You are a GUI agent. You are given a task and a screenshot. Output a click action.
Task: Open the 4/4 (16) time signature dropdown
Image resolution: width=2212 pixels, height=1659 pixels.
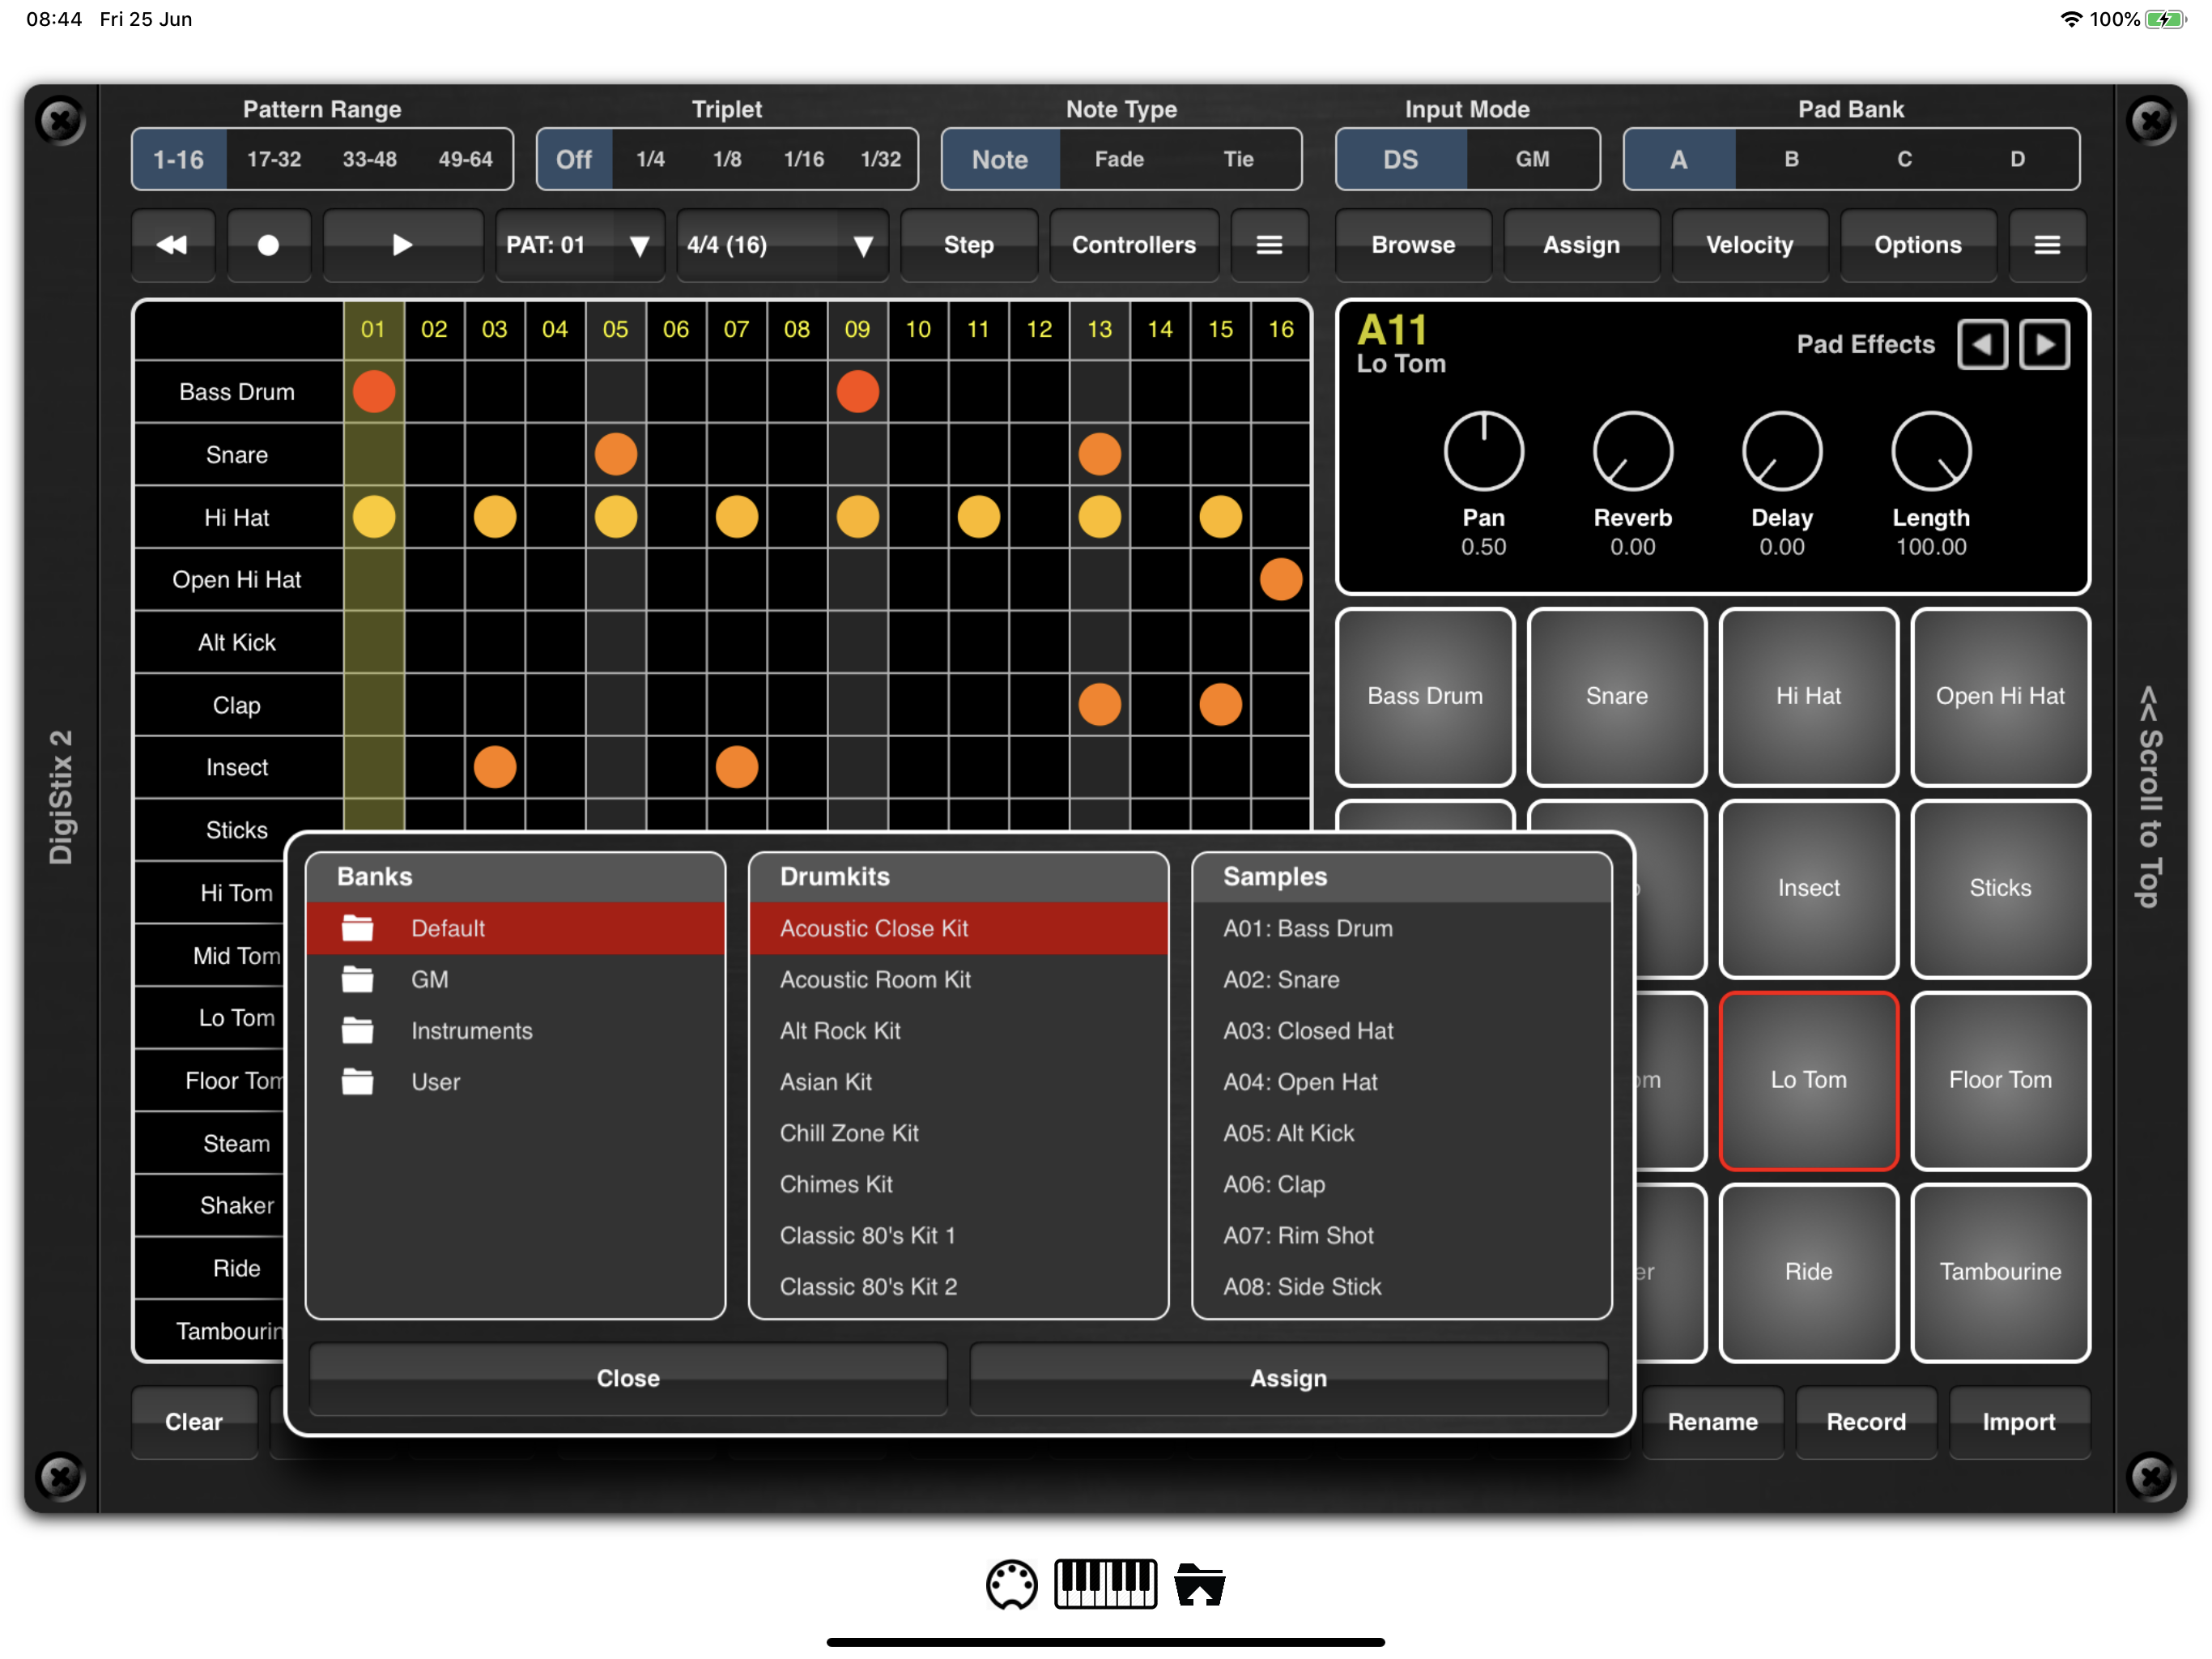pyautogui.click(x=781, y=245)
